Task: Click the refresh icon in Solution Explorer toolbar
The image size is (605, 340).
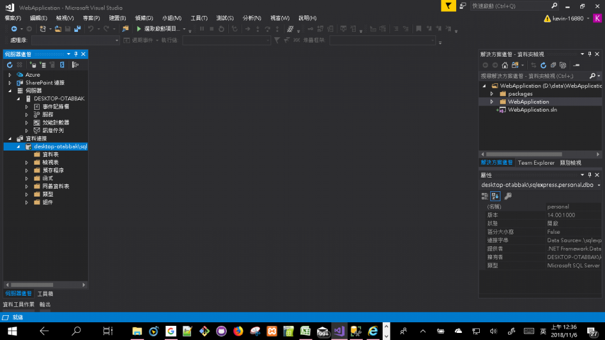Action: 544,65
